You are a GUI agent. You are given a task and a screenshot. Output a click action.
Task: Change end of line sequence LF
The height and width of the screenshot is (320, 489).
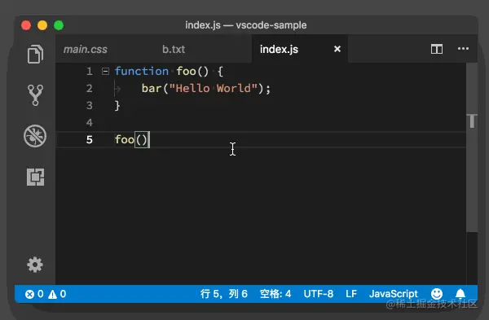tap(351, 293)
